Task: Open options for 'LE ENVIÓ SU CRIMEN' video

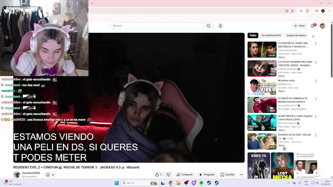Action: point(316,99)
